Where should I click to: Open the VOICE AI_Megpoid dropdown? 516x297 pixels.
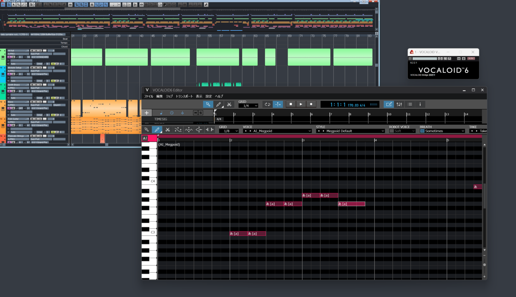coord(277,131)
